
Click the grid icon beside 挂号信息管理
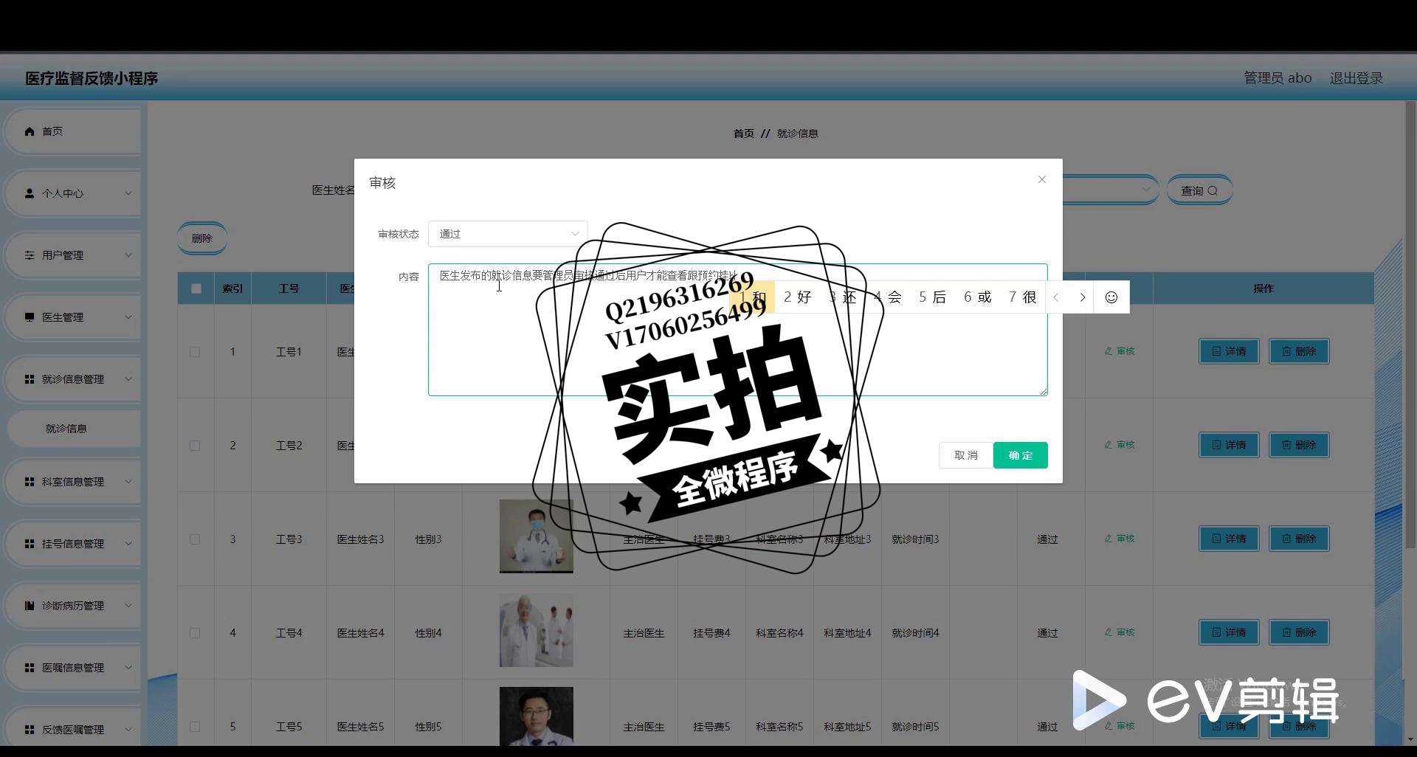click(30, 544)
